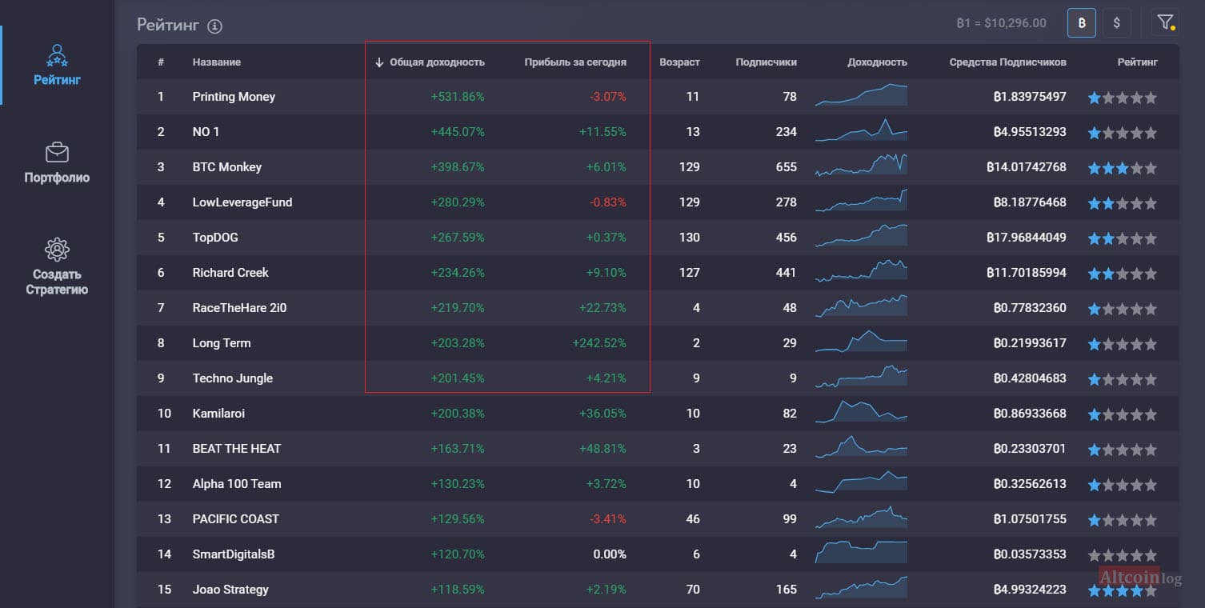Click the yield chart for Printing Money

click(861, 95)
